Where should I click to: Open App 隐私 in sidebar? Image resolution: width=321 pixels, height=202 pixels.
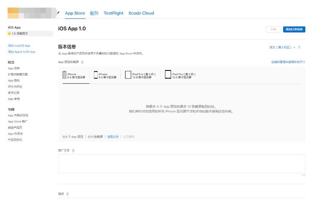pyautogui.click(x=14, y=81)
